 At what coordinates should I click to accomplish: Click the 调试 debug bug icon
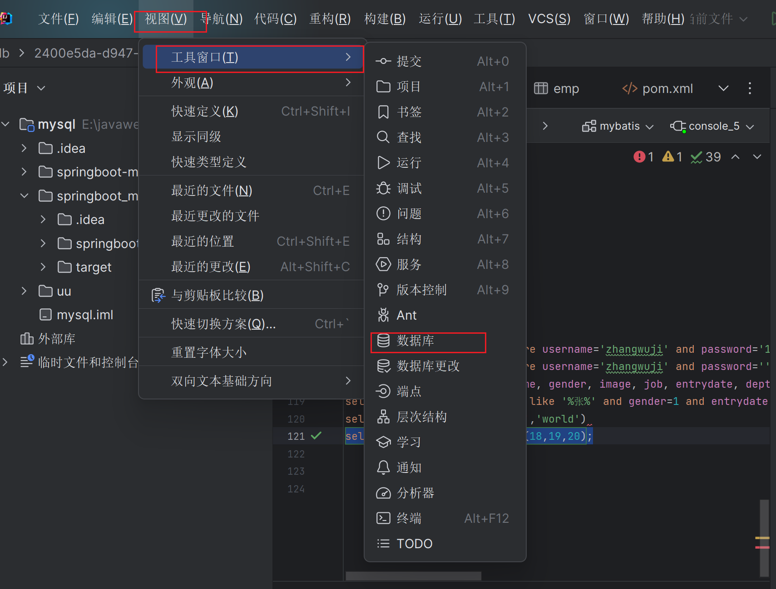tap(383, 188)
